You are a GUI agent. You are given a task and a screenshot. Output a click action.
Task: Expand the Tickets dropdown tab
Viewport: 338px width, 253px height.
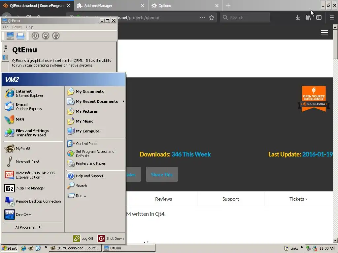(298, 199)
